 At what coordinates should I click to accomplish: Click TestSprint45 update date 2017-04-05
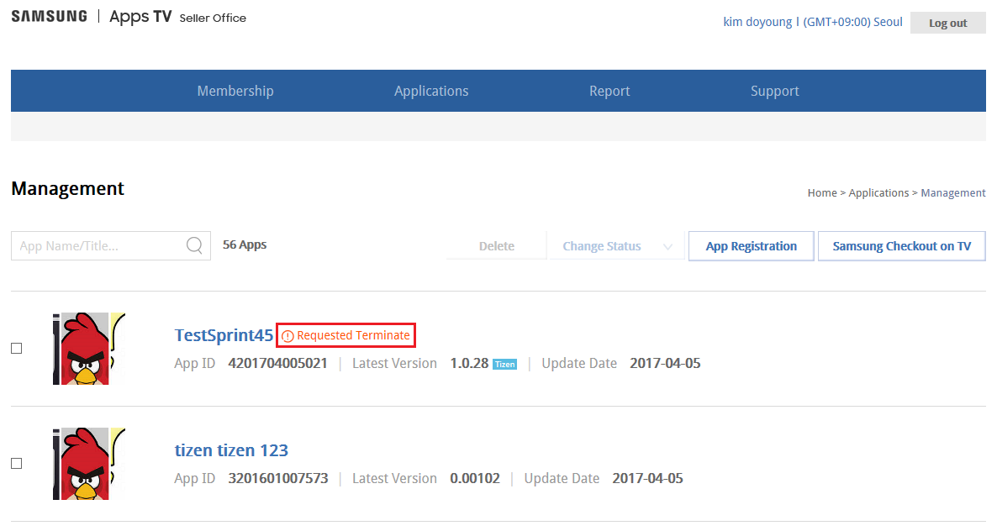pyautogui.click(x=665, y=363)
